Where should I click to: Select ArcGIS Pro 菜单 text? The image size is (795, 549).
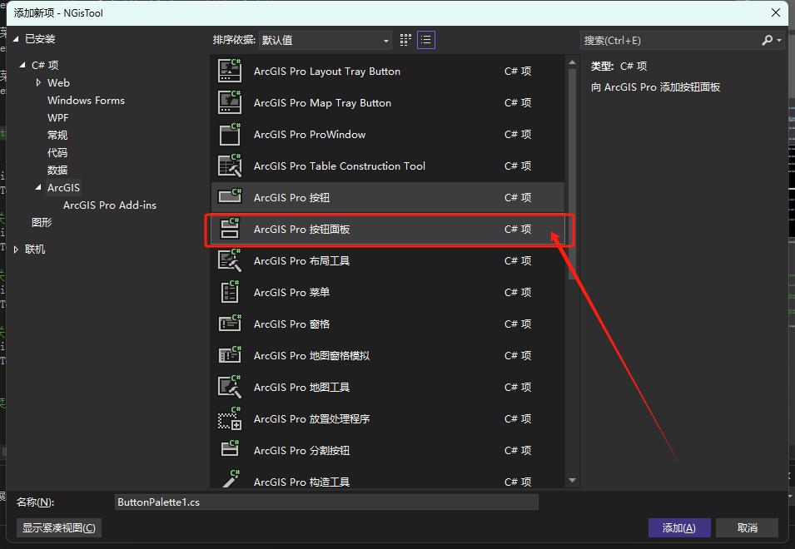click(291, 292)
